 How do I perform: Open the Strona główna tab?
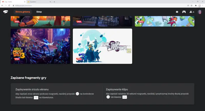[x=23, y=12]
